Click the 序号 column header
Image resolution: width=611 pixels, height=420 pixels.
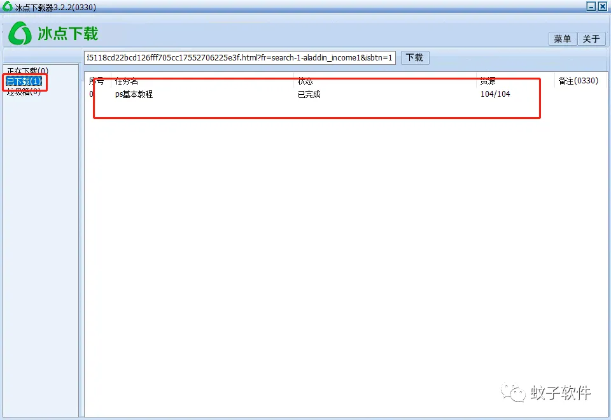96,81
